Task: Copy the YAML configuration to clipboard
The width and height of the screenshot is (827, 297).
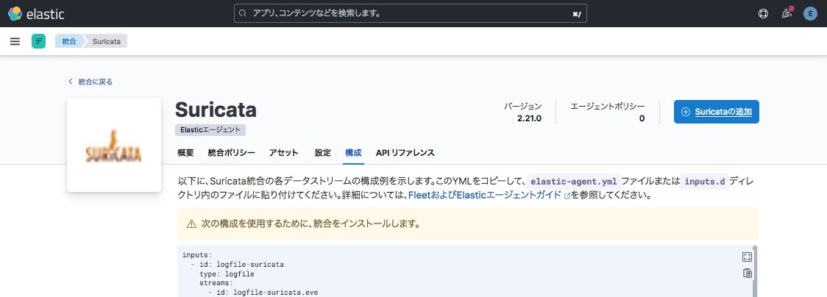Action: coord(747,273)
